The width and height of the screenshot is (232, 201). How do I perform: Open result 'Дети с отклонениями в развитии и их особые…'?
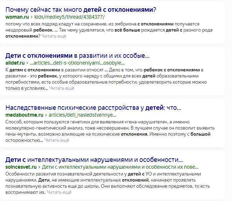click(78, 56)
